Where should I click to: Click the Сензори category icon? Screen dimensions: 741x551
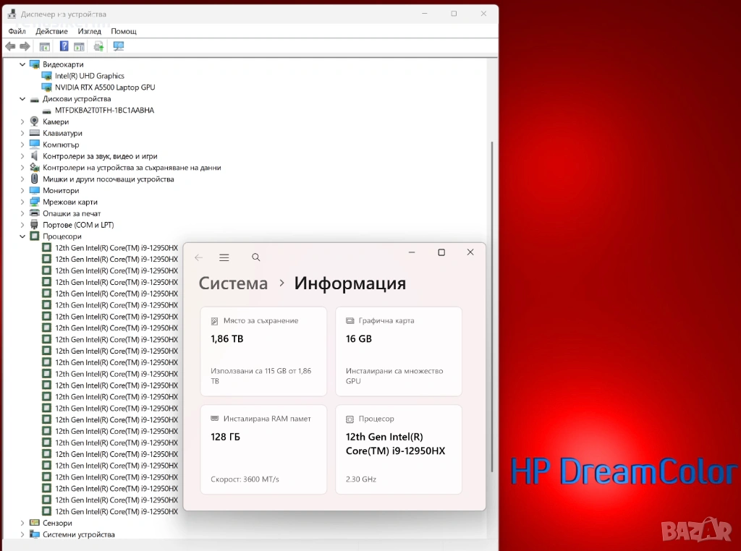34,523
